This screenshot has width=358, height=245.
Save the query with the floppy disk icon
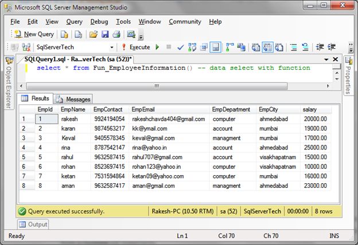(x=105, y=34)
